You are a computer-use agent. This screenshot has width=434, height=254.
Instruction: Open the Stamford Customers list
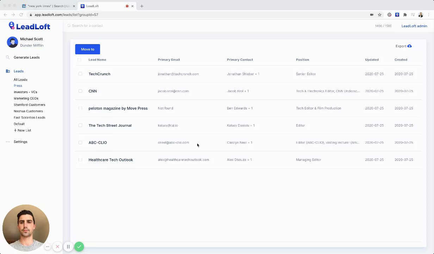coord(30,105)
